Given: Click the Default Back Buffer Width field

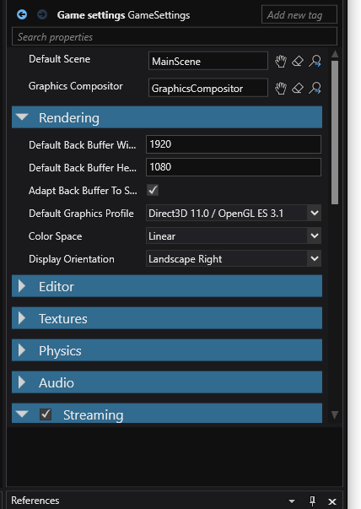Looking at the screenshot, I should (234, 144).
